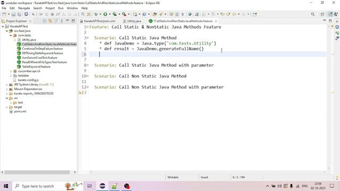
Task: Select JsonServerCrudTest.feature file
Action: [40, 58]
